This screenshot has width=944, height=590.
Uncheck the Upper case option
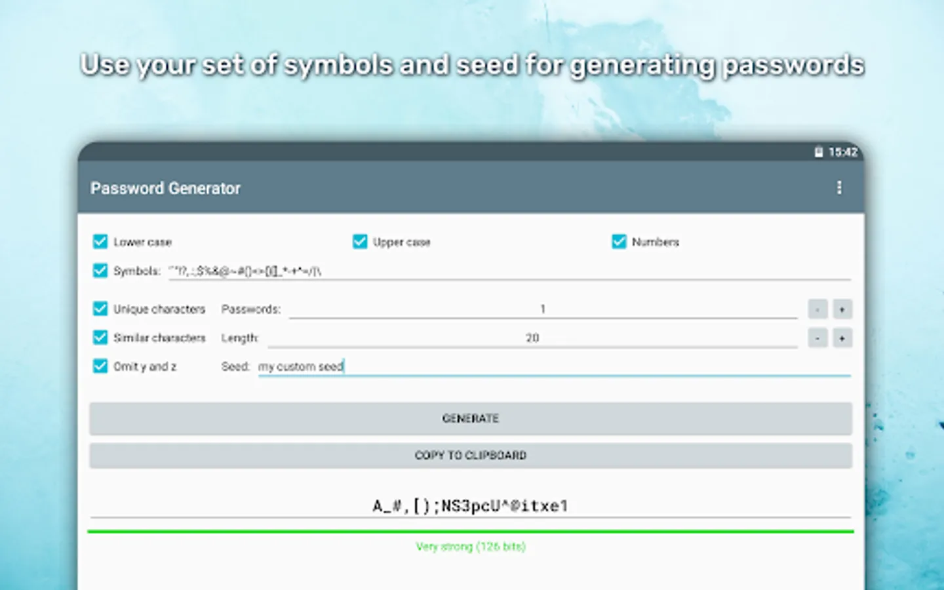360,241
